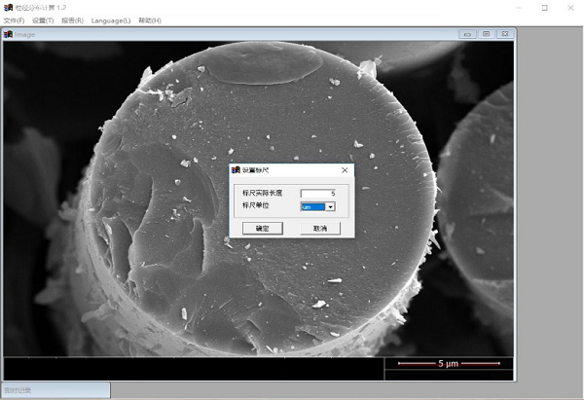The width and height of the screenshot is (584, 400).
Task: Click the 设置标尺 dialog title icon
Action: point(236,170)
